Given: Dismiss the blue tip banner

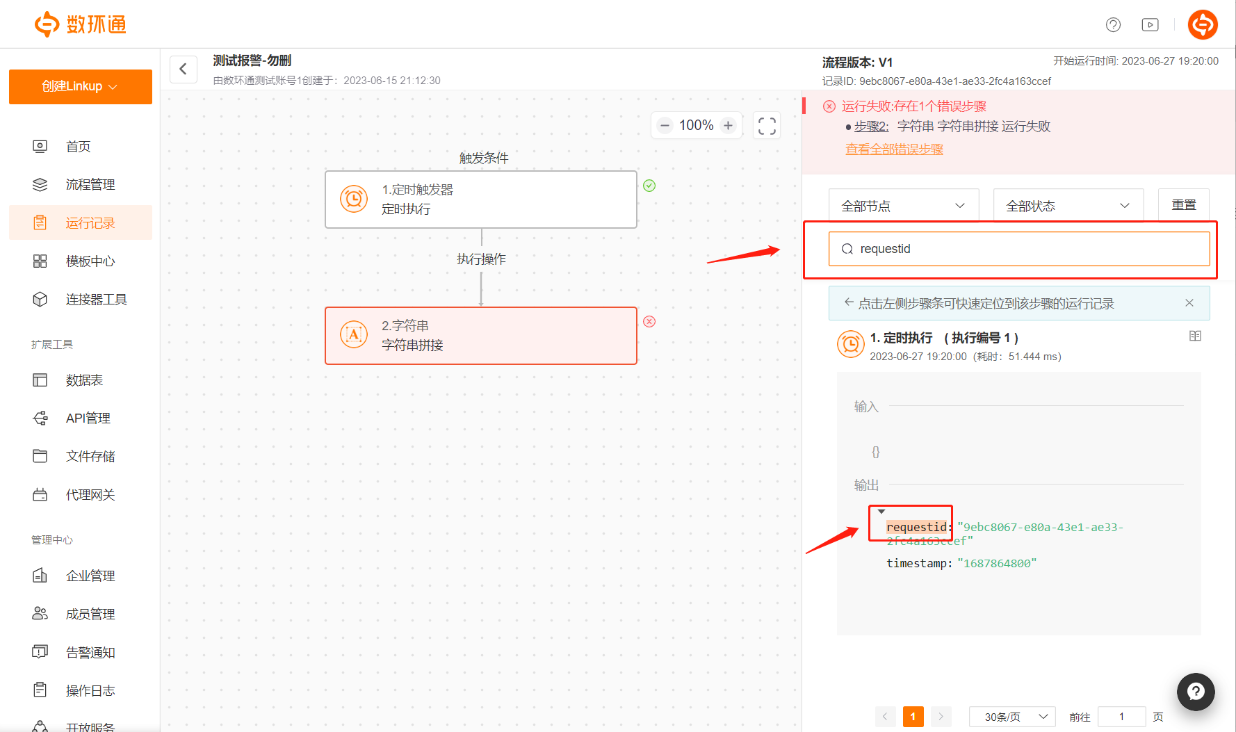Looking at the screenshot, I should pyautogui.click(x=1189, y=303).
